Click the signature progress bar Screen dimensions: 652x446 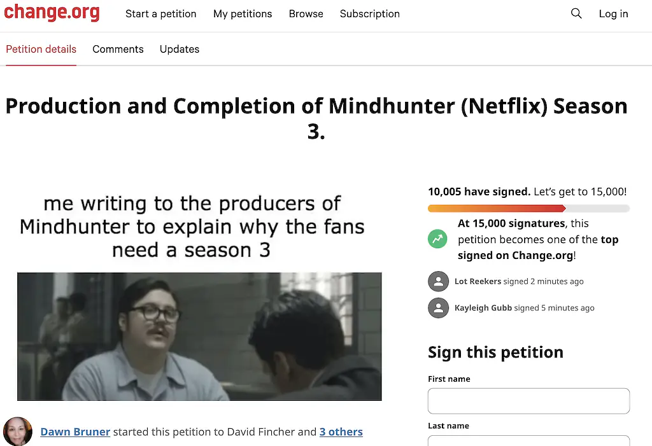point(528,208)
